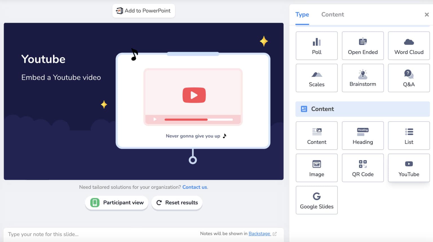Click the Add to PowerPoint button
Screen dimensions: 433x242
click(x=143, y=11)
